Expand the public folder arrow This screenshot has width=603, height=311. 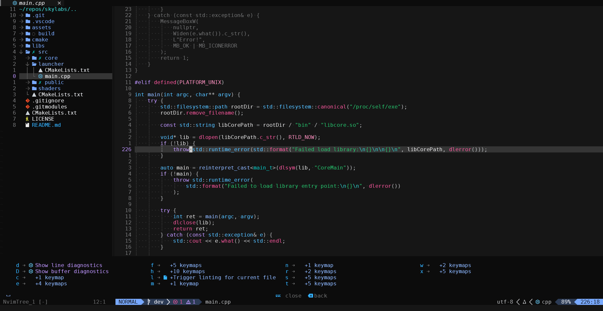(x=28, y=82)
